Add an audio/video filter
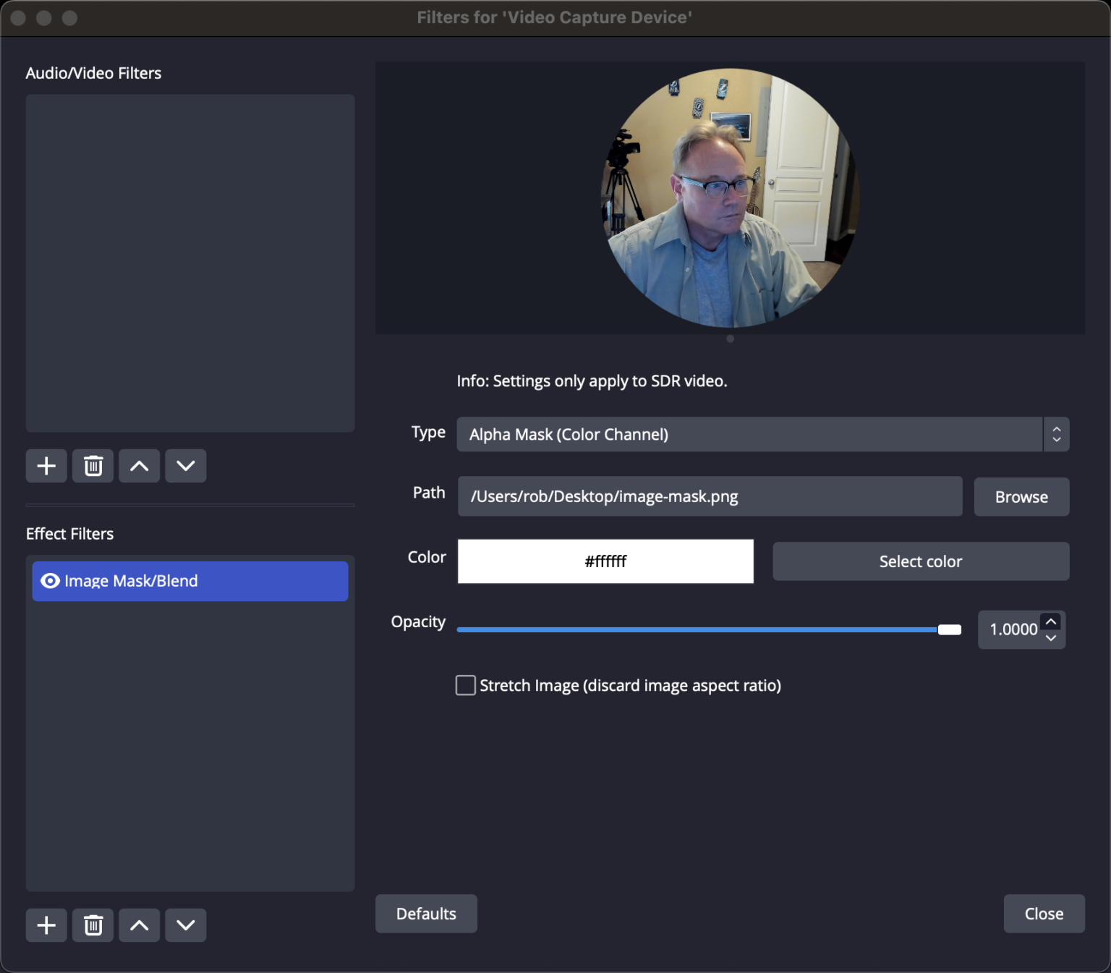The height and width of the screenshot is (973, 1111). point(46,466)
